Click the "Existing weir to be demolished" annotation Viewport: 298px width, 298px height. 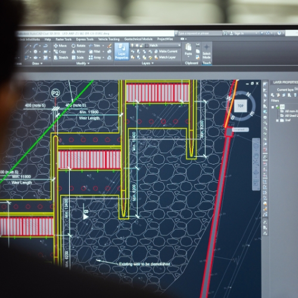144,264
